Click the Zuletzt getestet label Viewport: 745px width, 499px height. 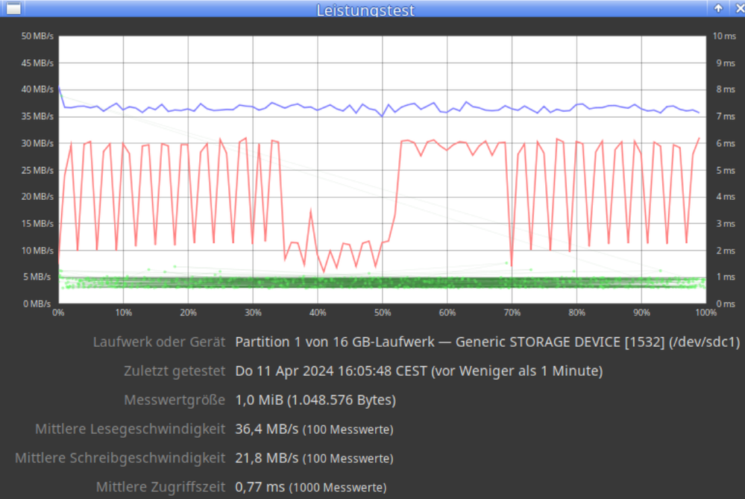175,371
